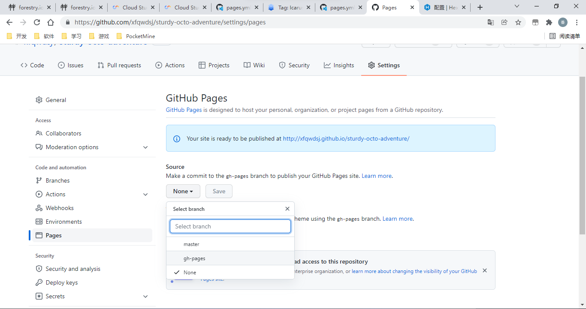This screenshot has height=309, width=586.
Task: Open Security and analysis settings
Action: click(x=92, y=269)
